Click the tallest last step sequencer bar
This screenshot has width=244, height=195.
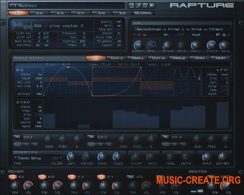point(222,115)
